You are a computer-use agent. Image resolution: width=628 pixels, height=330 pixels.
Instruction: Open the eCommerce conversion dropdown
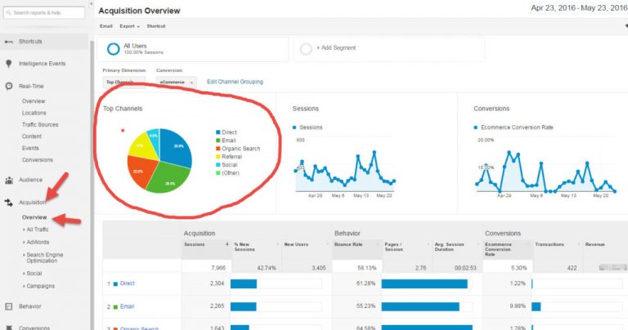pos(176,82)
